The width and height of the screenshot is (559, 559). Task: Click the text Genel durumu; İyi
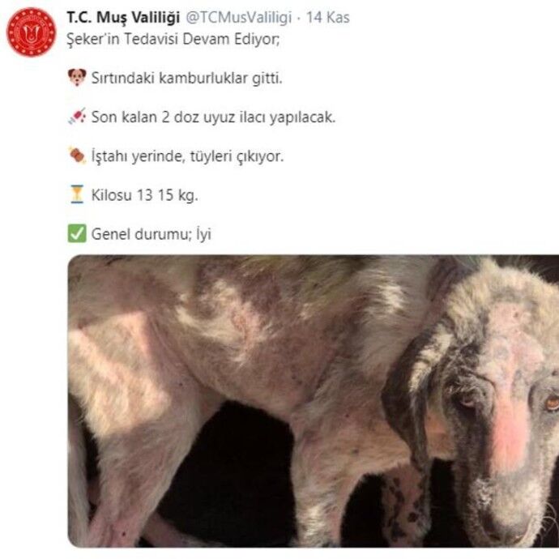click(x=151, y=234)
